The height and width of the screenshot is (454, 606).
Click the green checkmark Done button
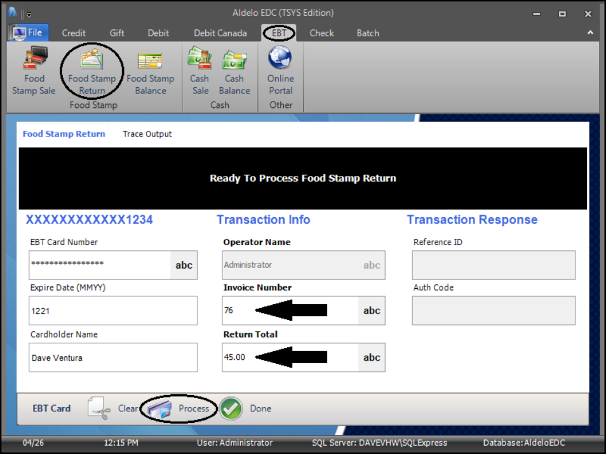[246, 408]
